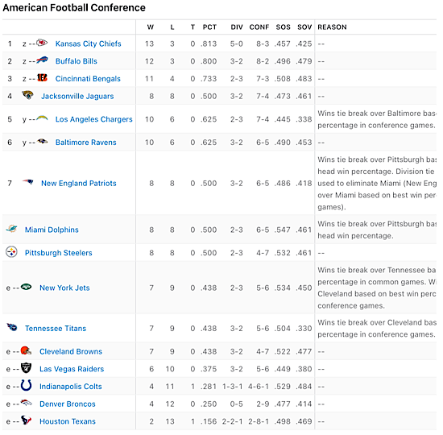Click the CONF column header

tap(259, 27)
